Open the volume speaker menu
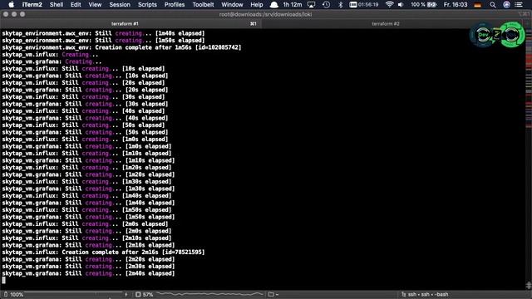The image size is (532, 299). pyautogui.click(x=401, y=5)
